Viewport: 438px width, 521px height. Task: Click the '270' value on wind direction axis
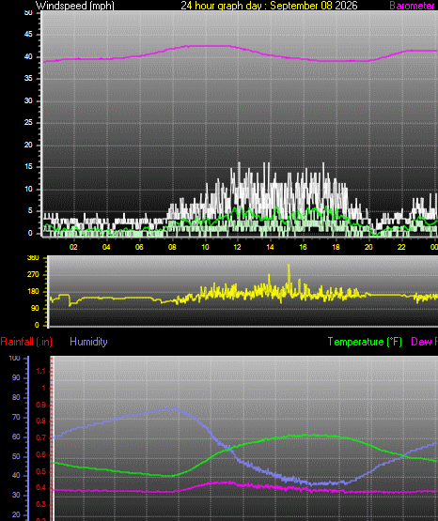pos(33,274)
